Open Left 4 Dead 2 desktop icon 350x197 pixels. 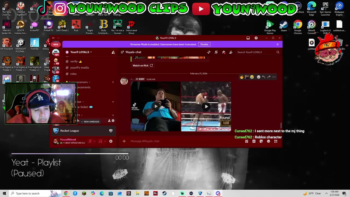(62, 26)
